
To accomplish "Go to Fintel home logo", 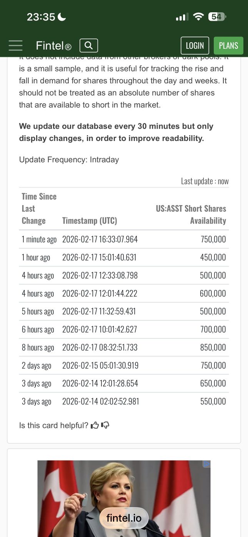I will point(53,46).
